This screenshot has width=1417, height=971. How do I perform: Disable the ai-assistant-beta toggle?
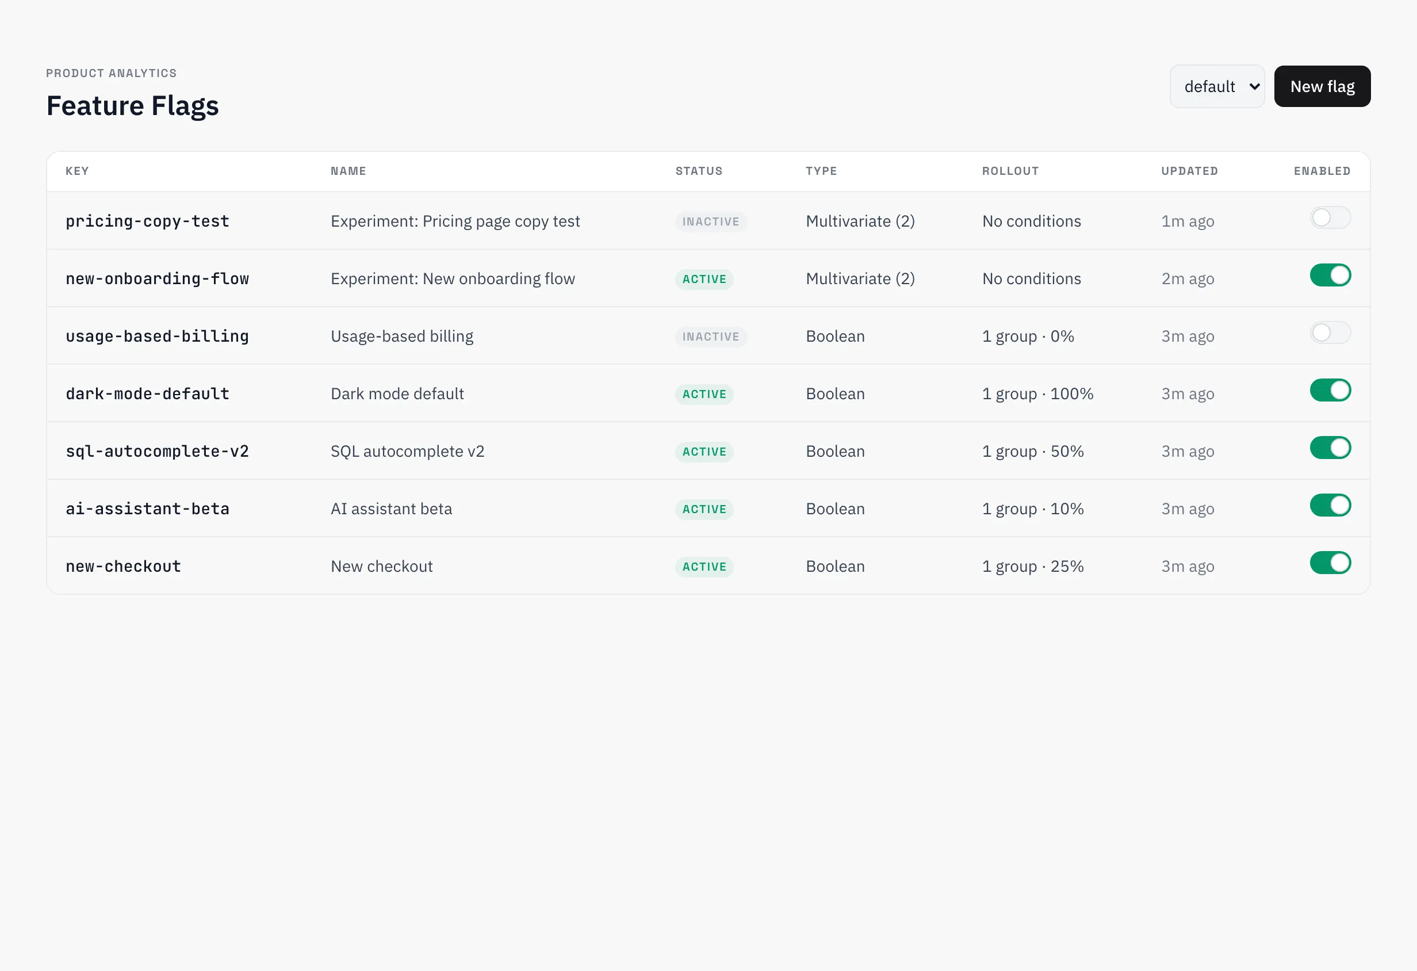1330,506
